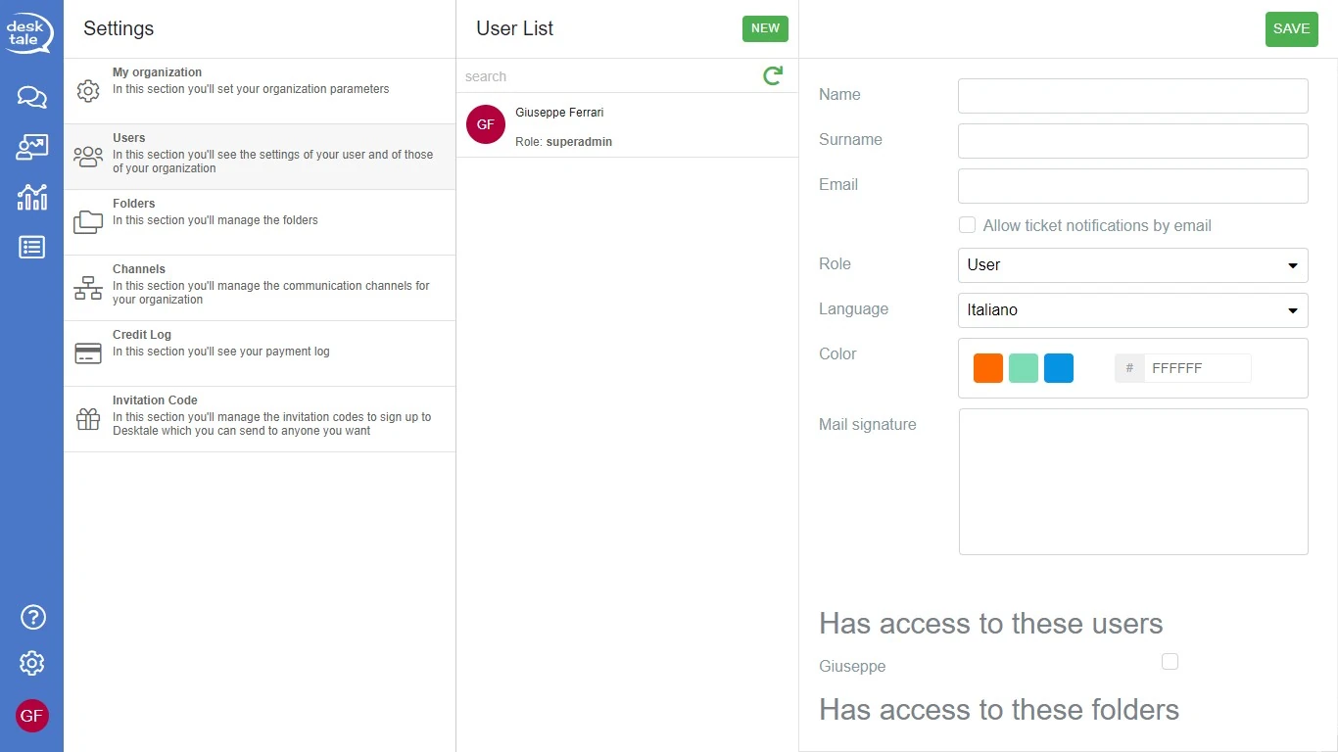The image size is (1338, 752).
Task: Click the SAVE button
Action: [1291, 29]
